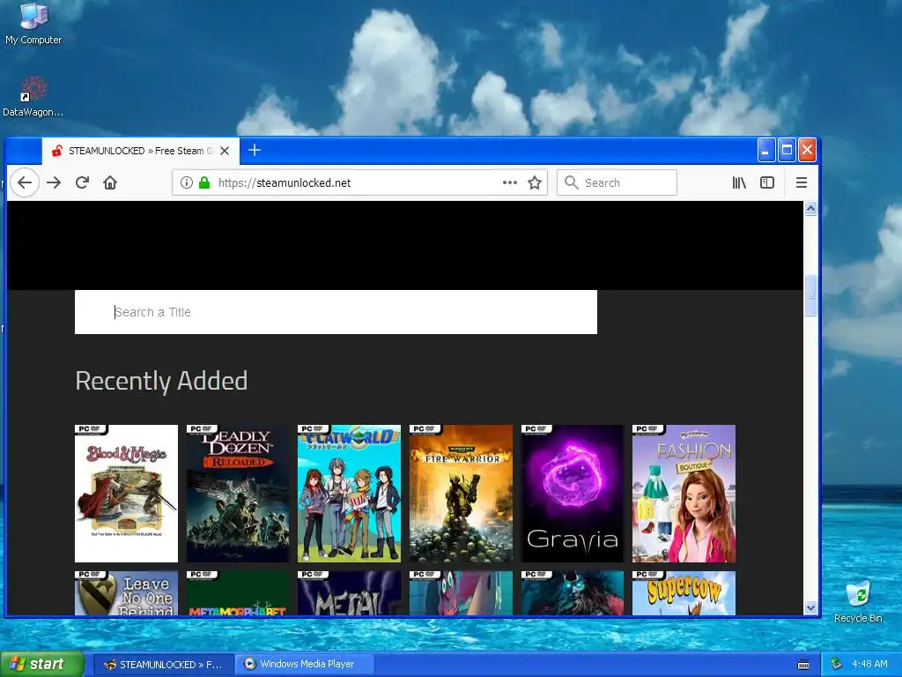The width and height of the screenshot is (902, 677).
Task: Click the browser Search box
Action: [617, 183]
